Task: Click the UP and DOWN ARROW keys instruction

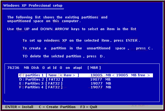Action: point(72,29)
